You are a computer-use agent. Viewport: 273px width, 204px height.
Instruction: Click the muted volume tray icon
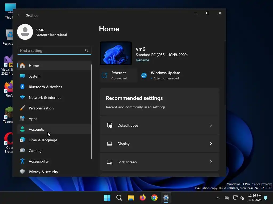tap(242, 198)
